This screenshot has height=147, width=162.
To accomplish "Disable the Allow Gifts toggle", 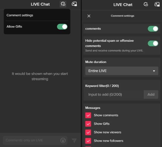I will 62,27.
